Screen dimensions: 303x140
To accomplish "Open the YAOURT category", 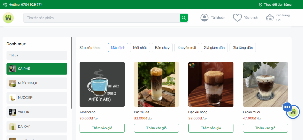I will pyautogui.click(x=37, y=112).
